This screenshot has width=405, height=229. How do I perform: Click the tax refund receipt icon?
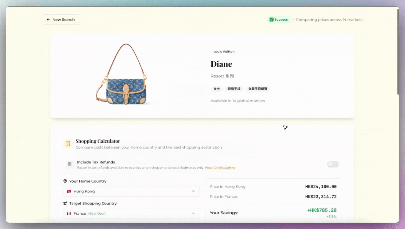click(x=70, y=164)
